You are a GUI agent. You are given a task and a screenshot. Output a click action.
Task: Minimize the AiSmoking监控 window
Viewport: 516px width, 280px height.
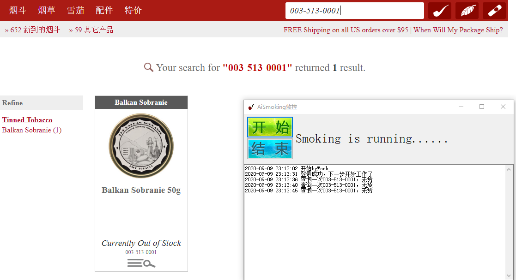click(x=461, y=107)
